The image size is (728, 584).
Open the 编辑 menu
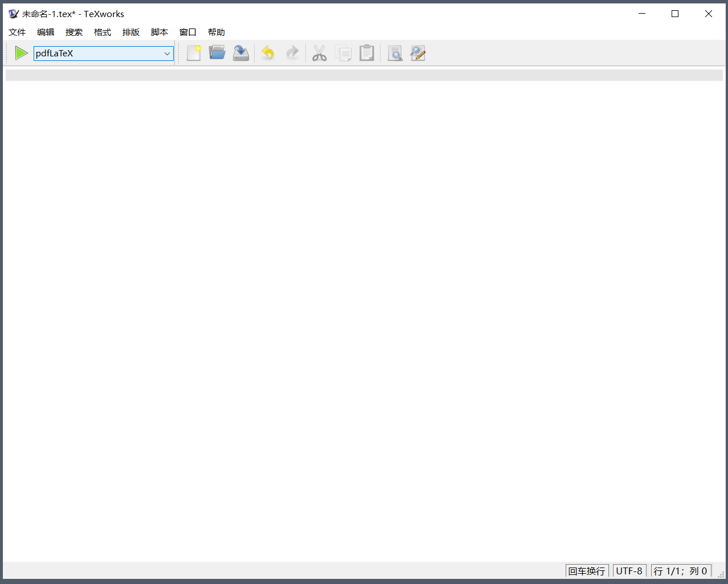46,32
